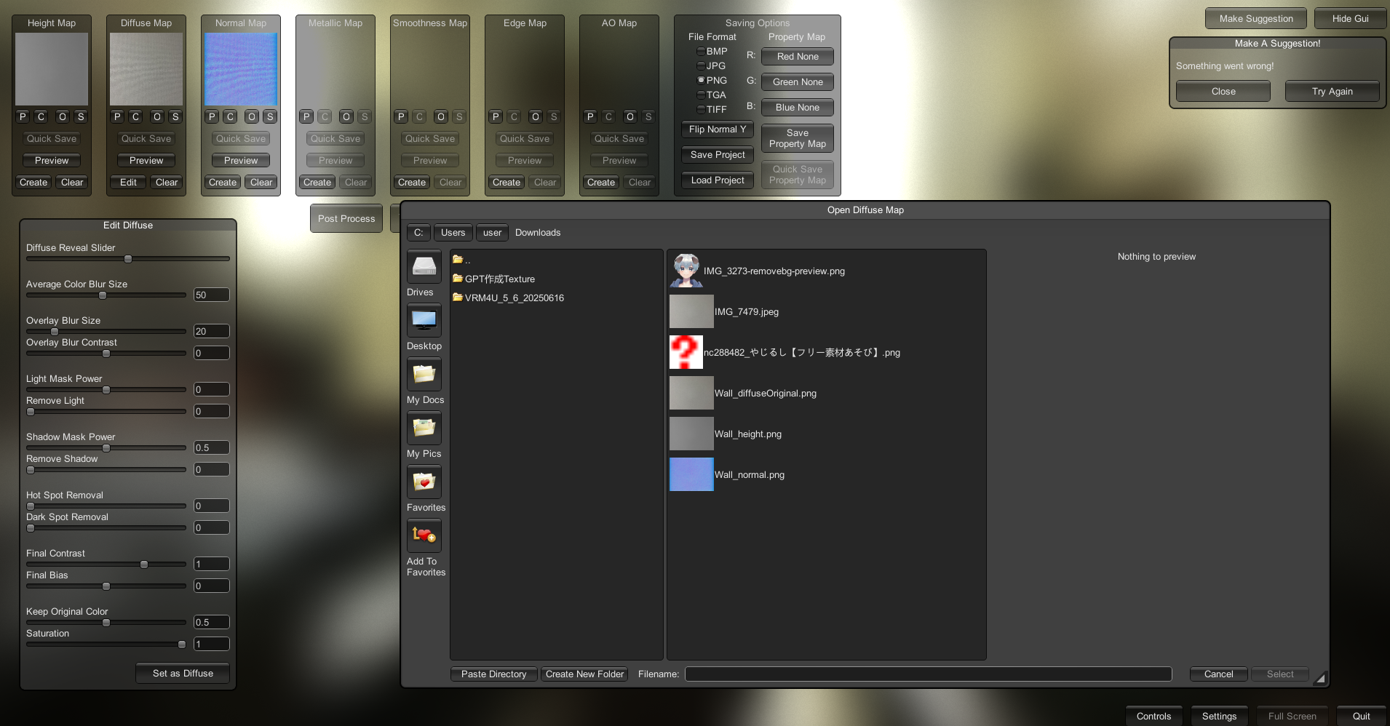Viewport: 1390px width, 726px height.
Task: Open My Pics in the file browser
Action: click(424, 428)
